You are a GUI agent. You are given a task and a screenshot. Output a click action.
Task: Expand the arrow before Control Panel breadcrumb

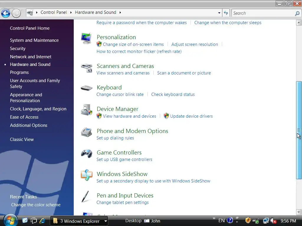coord(37,12)
